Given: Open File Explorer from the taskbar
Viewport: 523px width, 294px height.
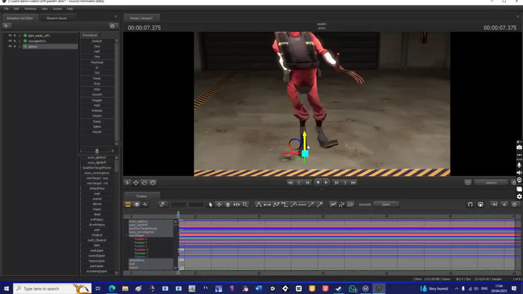Looking at the screenshot, I should (125, 289).
